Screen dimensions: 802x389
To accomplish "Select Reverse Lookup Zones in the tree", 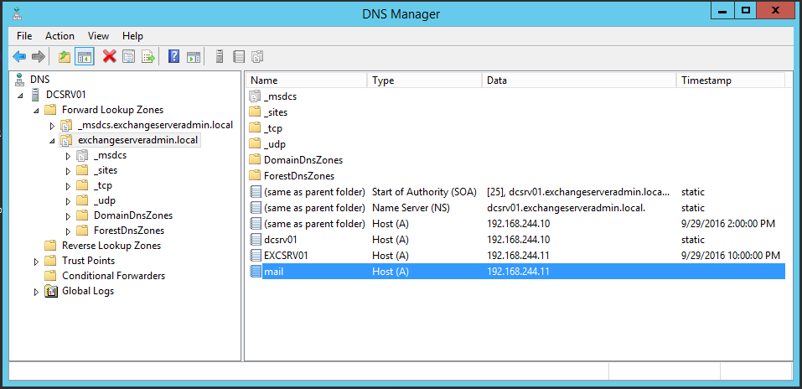I will 111,246.
